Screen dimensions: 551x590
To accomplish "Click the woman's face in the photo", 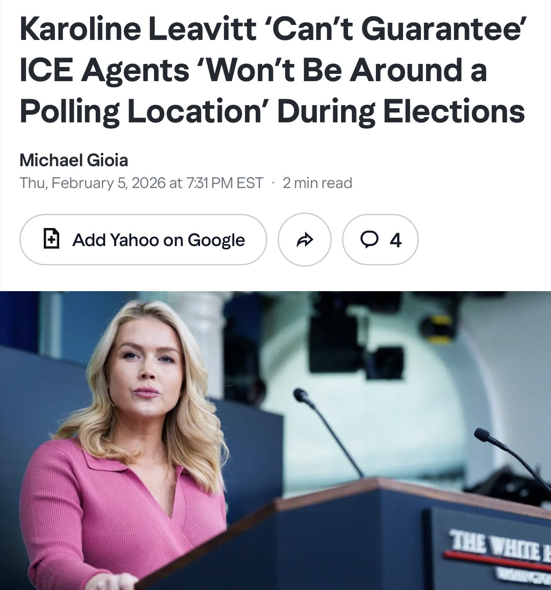I will (x=148, y=369).
